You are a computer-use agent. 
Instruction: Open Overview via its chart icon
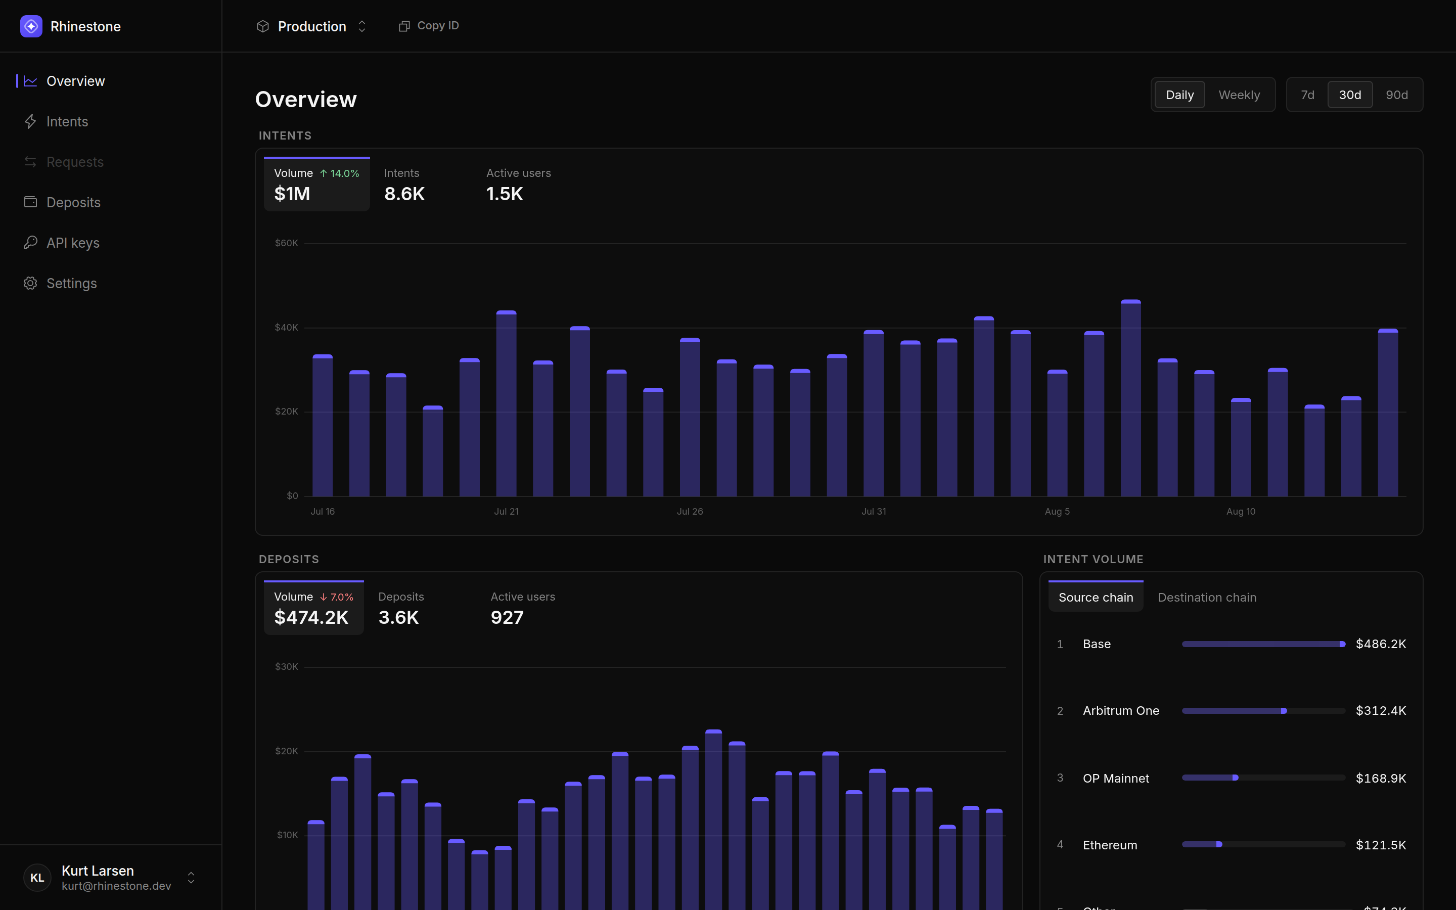(30, 81)
